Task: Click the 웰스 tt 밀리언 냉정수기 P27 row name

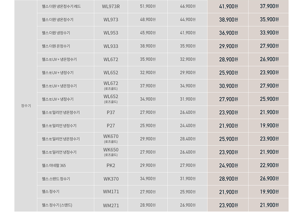Action: point(59,126)
